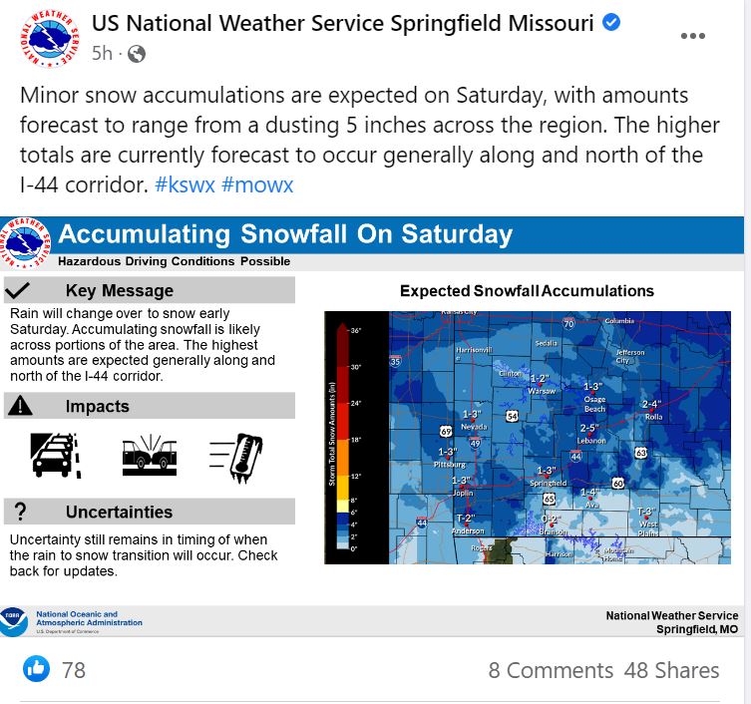
Task: Click the traffic congestion impact icon
Action: coord(56,455)
